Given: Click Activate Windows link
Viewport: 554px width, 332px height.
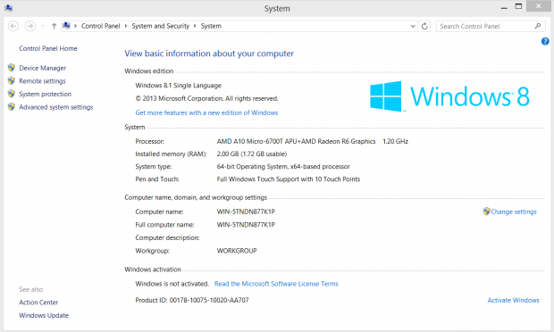Looking at the screenshot, I should tap(514, 300).
